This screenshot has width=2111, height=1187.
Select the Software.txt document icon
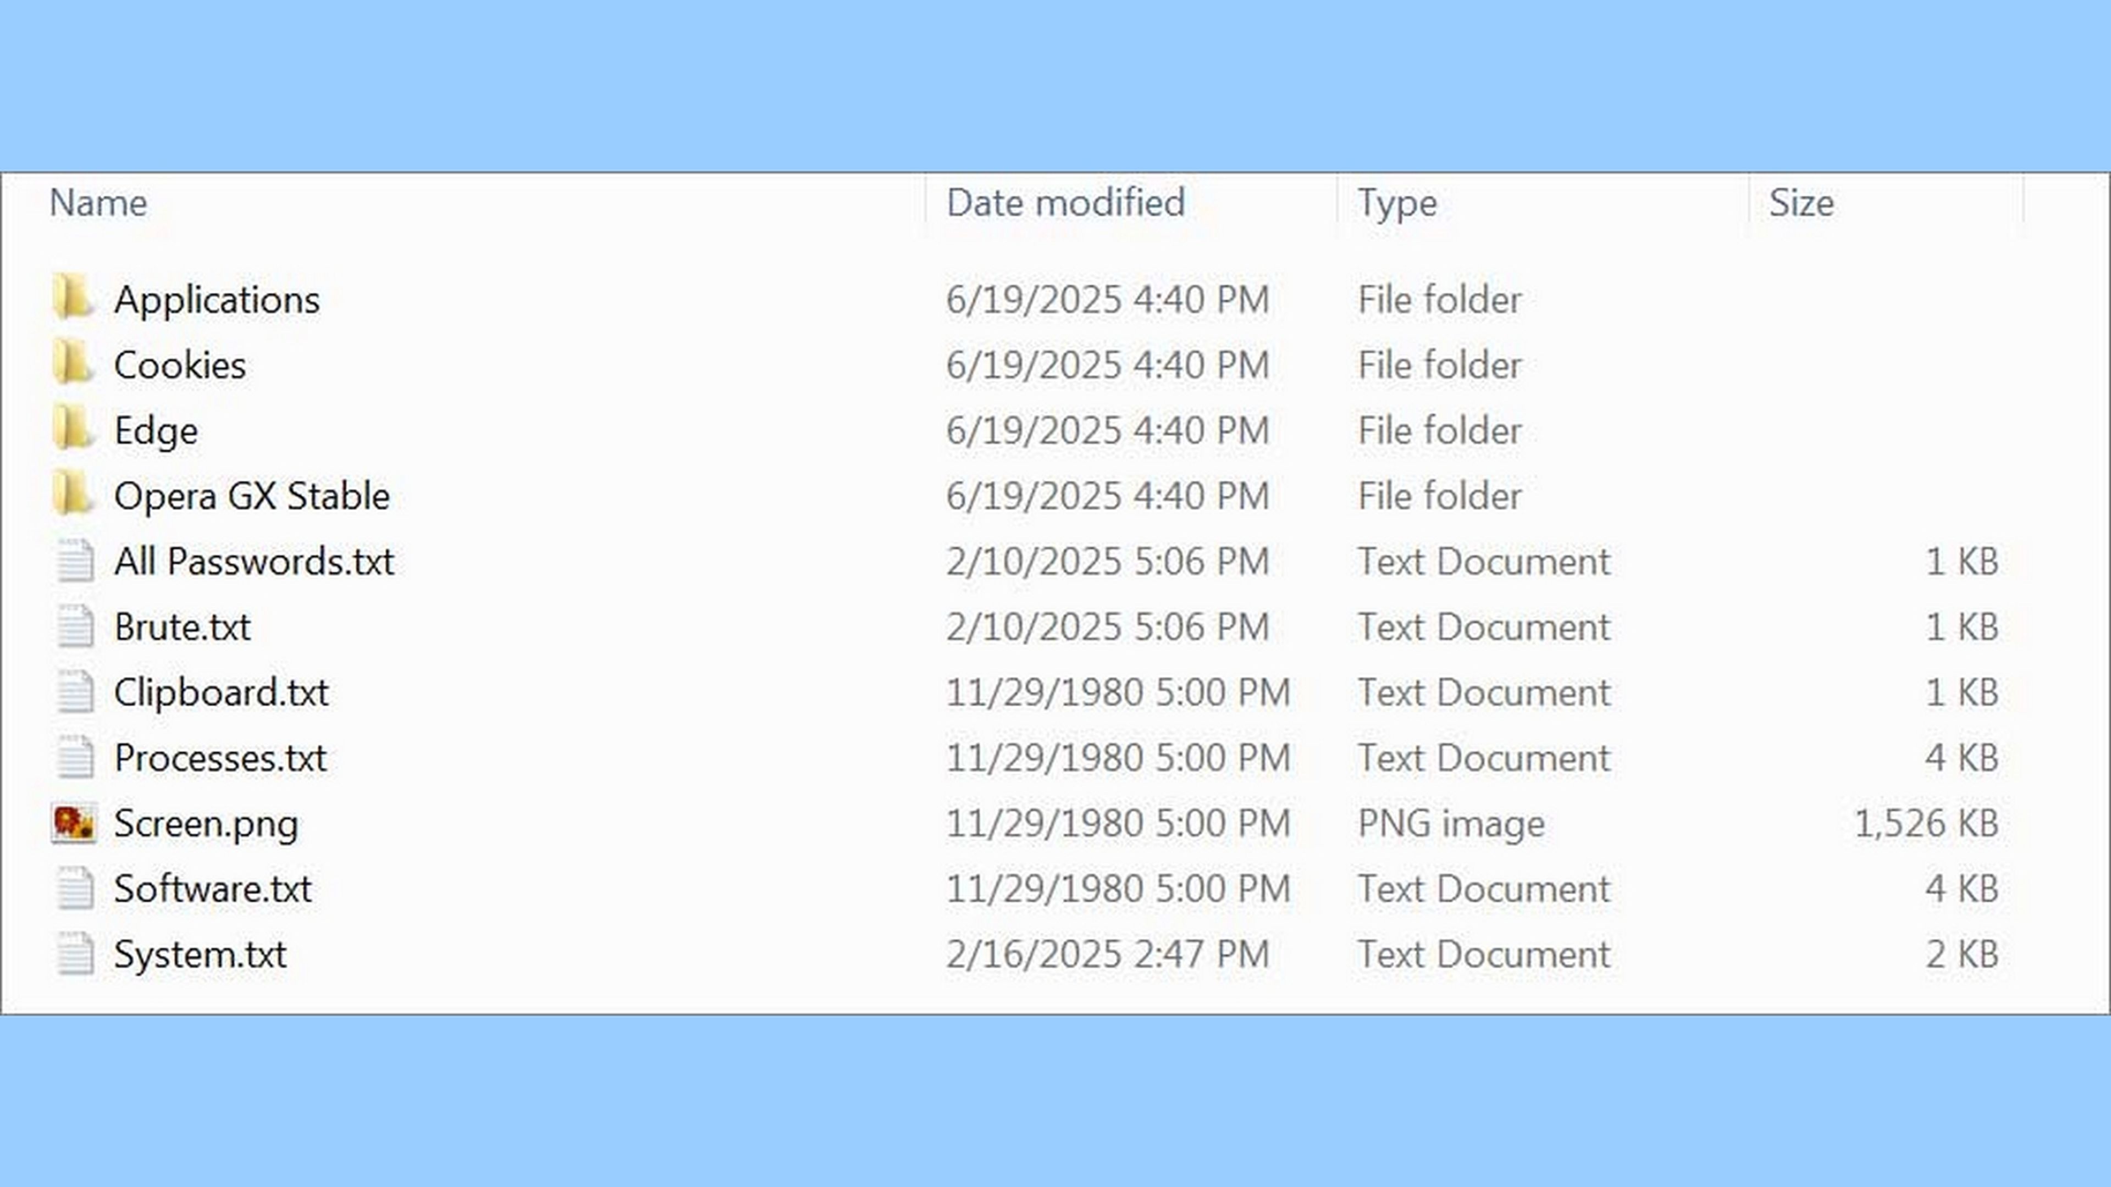75,889
